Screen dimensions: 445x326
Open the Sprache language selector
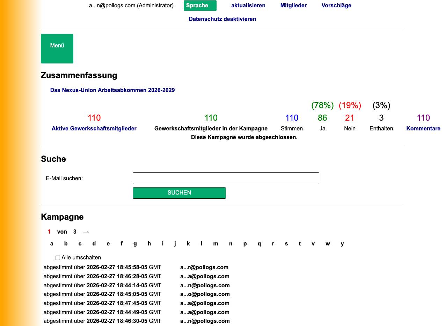click(200, 5)
